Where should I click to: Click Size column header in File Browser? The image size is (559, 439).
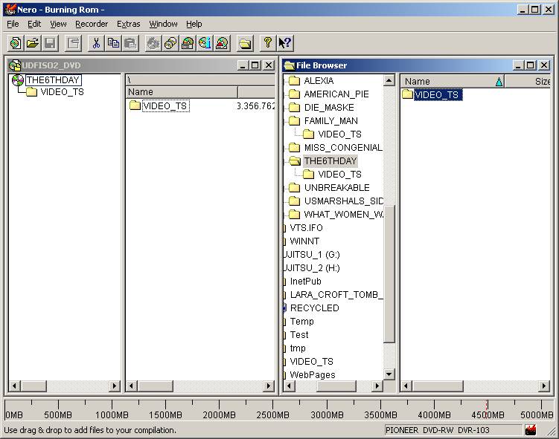tap(528, 82)
